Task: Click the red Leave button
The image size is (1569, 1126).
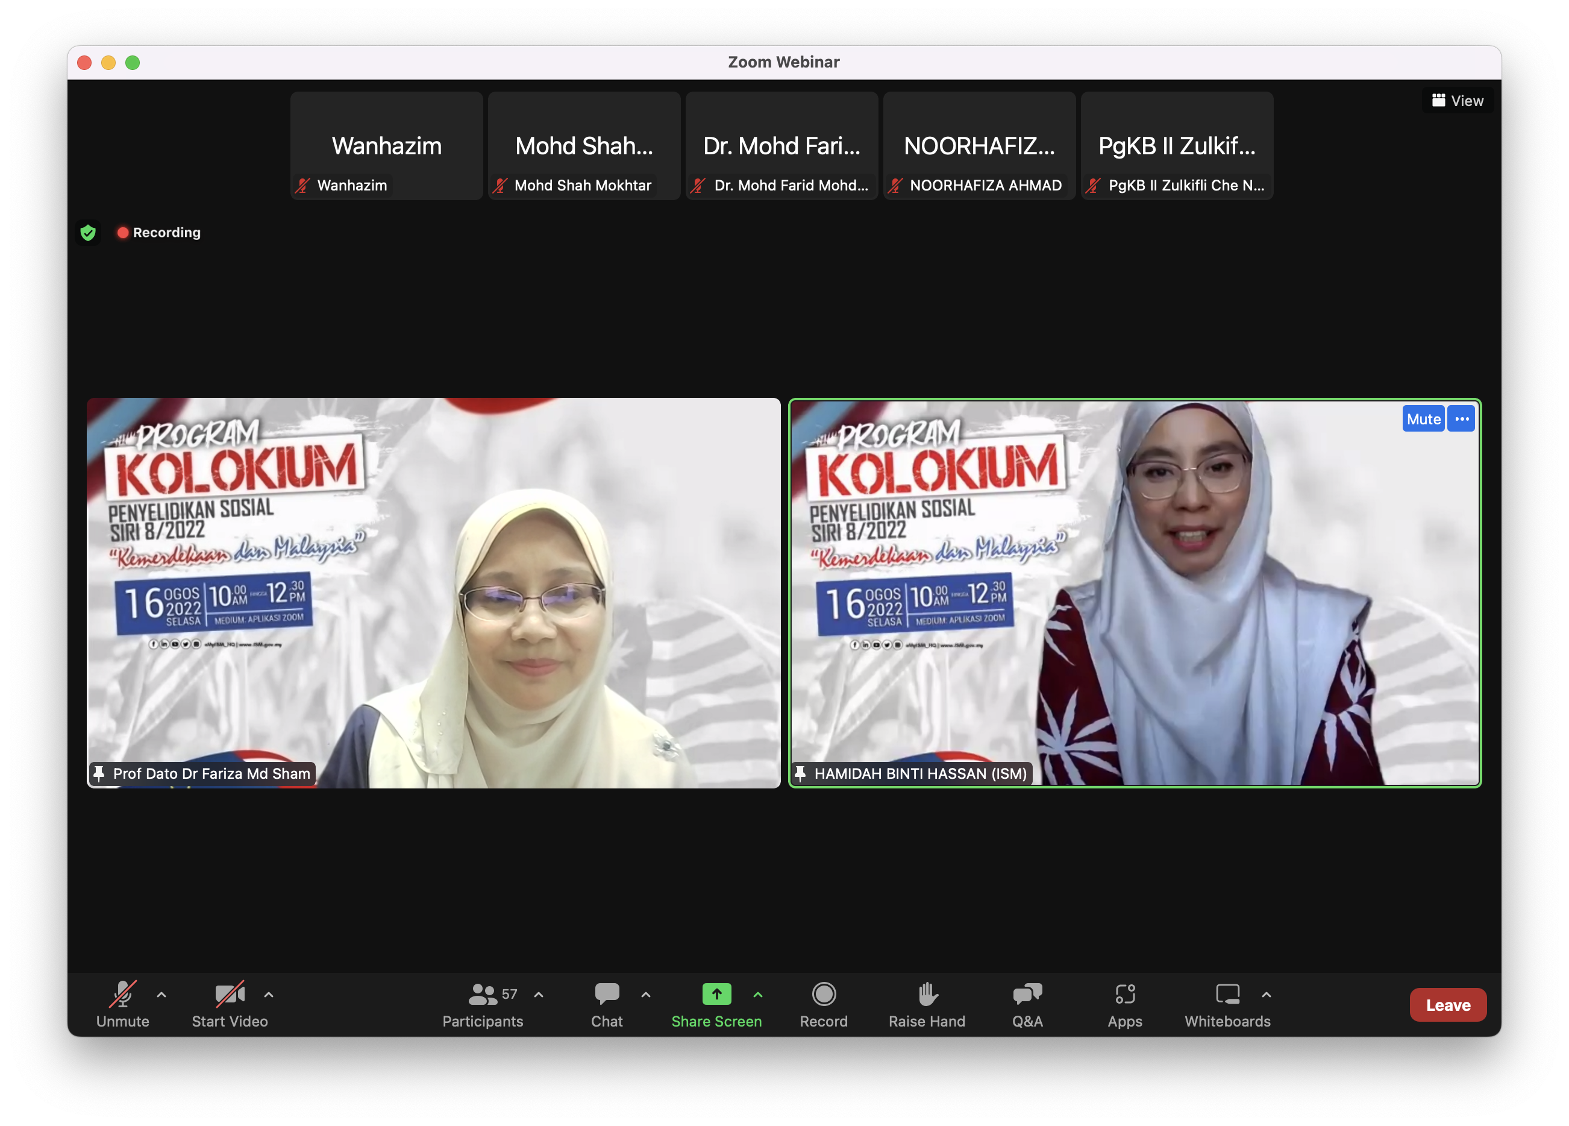Action: pos(1447,1005)
